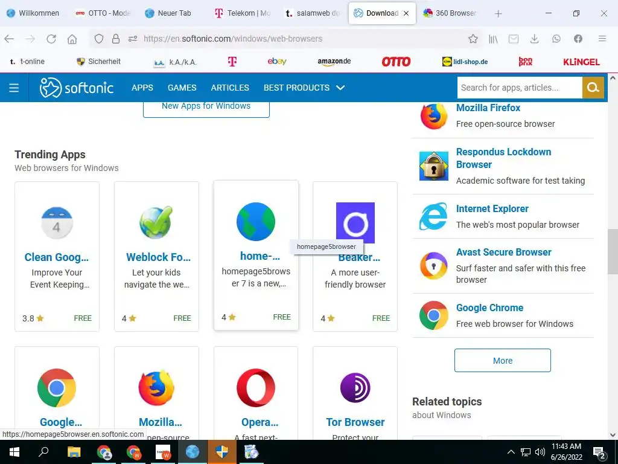Open the browser hamburger menu
The image size is (618, 464).
point(602,39)
